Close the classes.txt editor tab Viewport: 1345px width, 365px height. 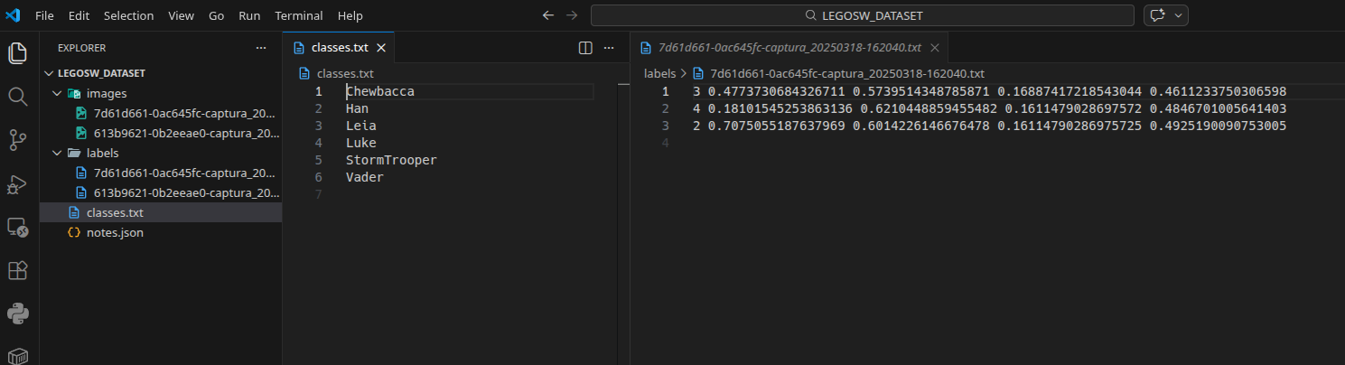[381, 48]
